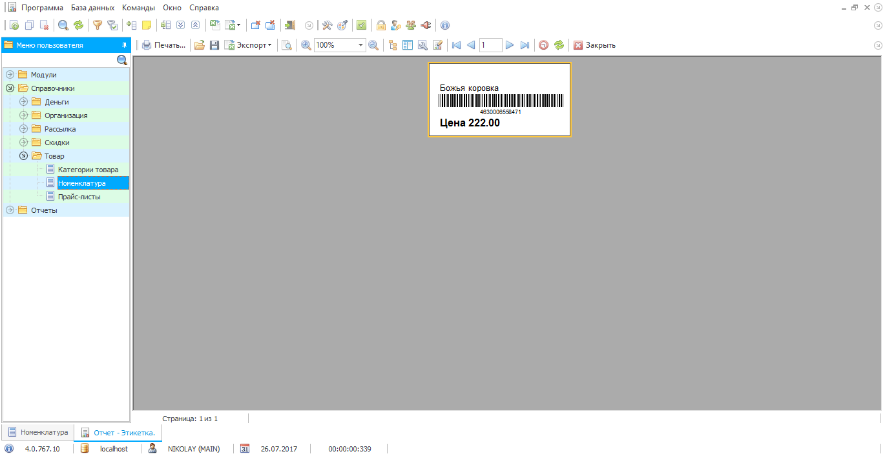The width and height of the screenshot is (885, 456).
Task: Click the Закрыть button
Action: click(x=594, y=45)
